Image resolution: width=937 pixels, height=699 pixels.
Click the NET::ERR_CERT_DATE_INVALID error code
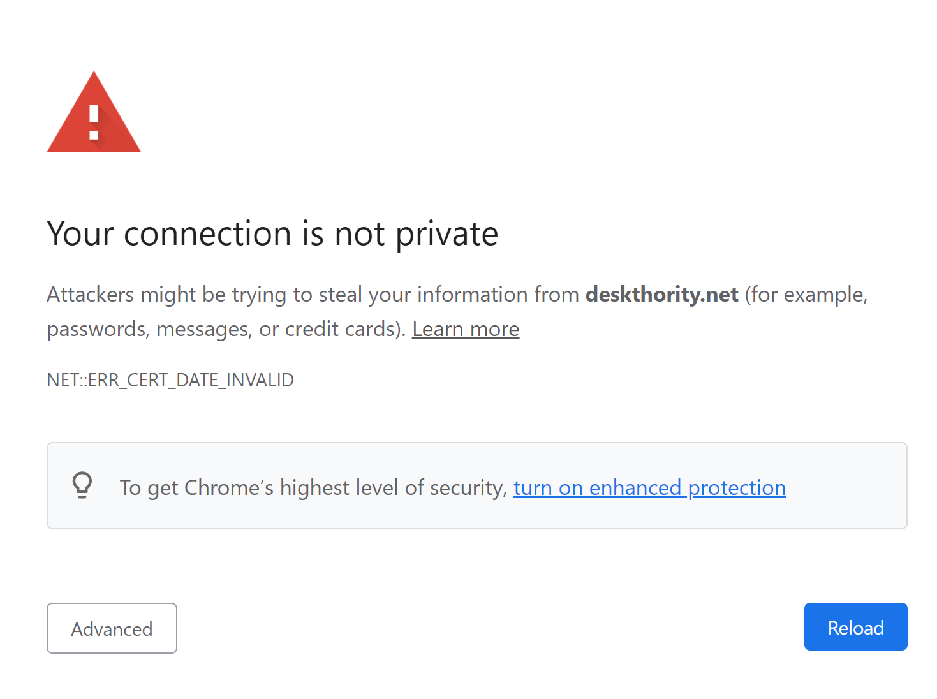click(170, 380)
